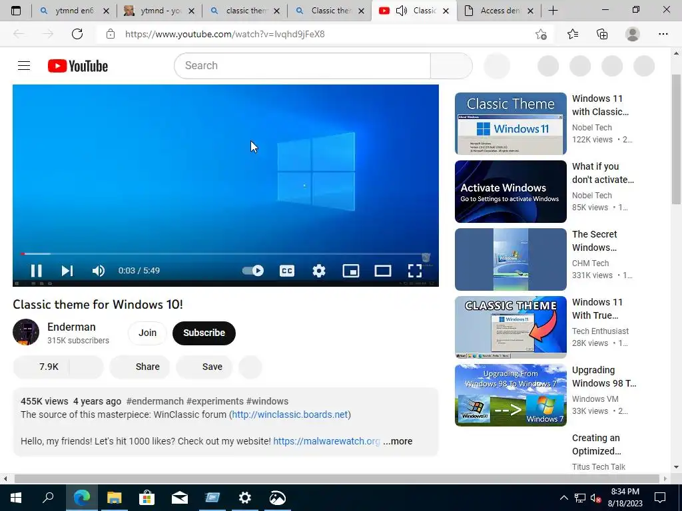682x511 pixels.
Task: Open File Explorer from taskbar
Action: click(114, 498)
